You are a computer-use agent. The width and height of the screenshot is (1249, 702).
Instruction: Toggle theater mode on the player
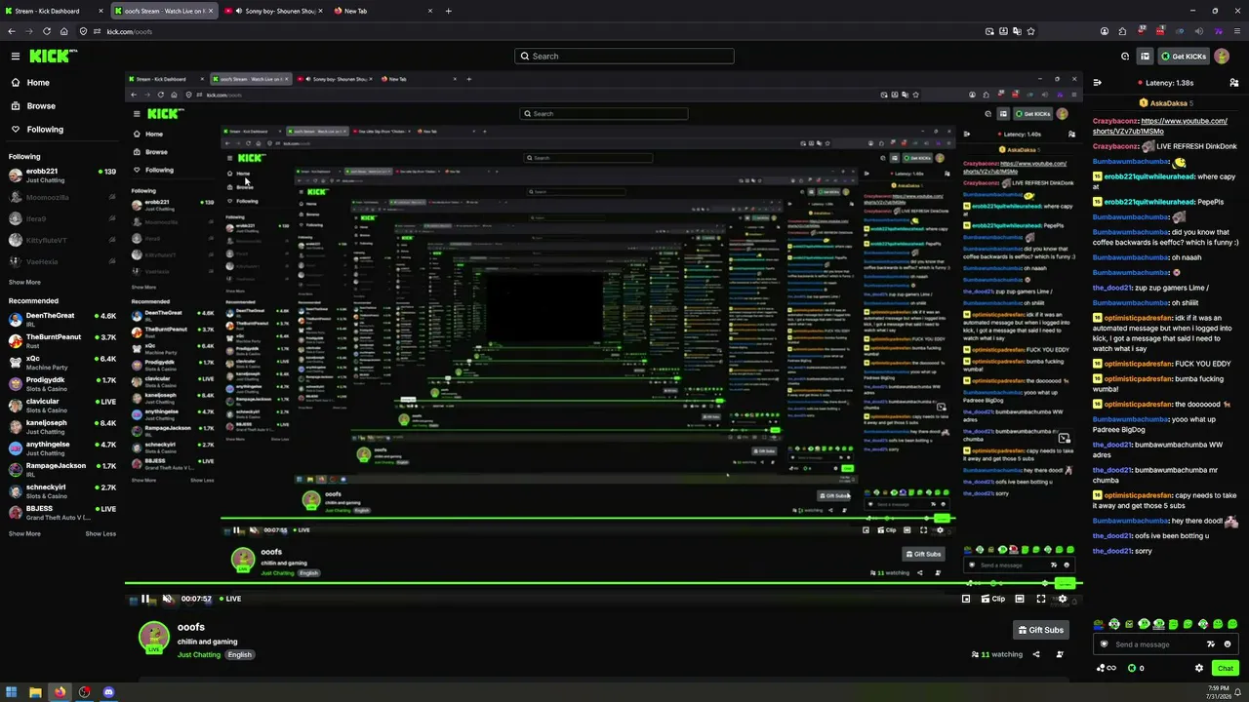click(x=1020, y=599)
